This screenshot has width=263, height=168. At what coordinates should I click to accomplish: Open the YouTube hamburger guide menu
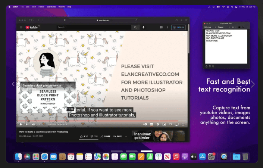tap(21, 27)
